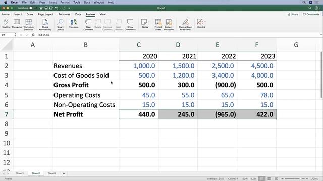Open the Data ribbon tab
This screenshot has height=181, width=323.
coord(78,14)
